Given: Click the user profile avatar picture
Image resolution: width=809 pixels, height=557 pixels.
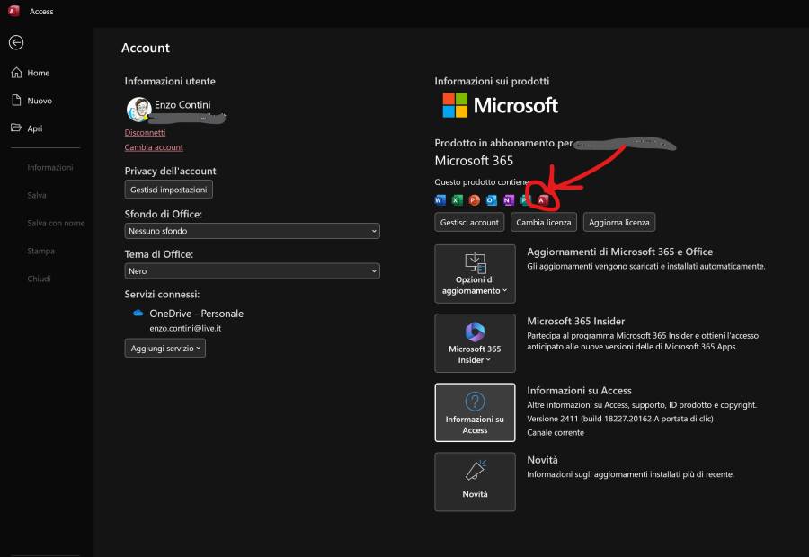Looking at the screenshot, I should [x=138, y=110].
